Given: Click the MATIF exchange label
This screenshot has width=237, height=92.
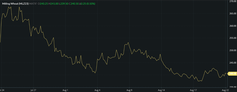Looking at the screenshot, I should click(33, 4).
